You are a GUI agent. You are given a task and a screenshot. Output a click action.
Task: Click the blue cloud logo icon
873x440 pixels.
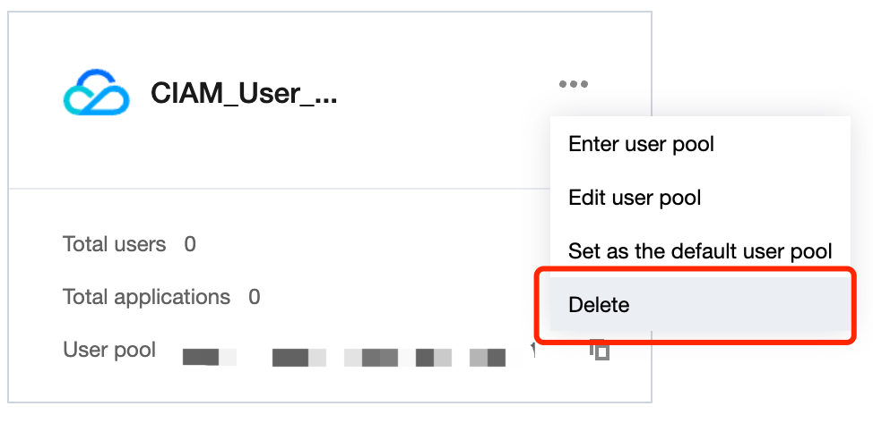pos(96,93)
